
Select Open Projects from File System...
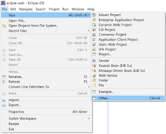pyautogui.click(x=46, y=26)
